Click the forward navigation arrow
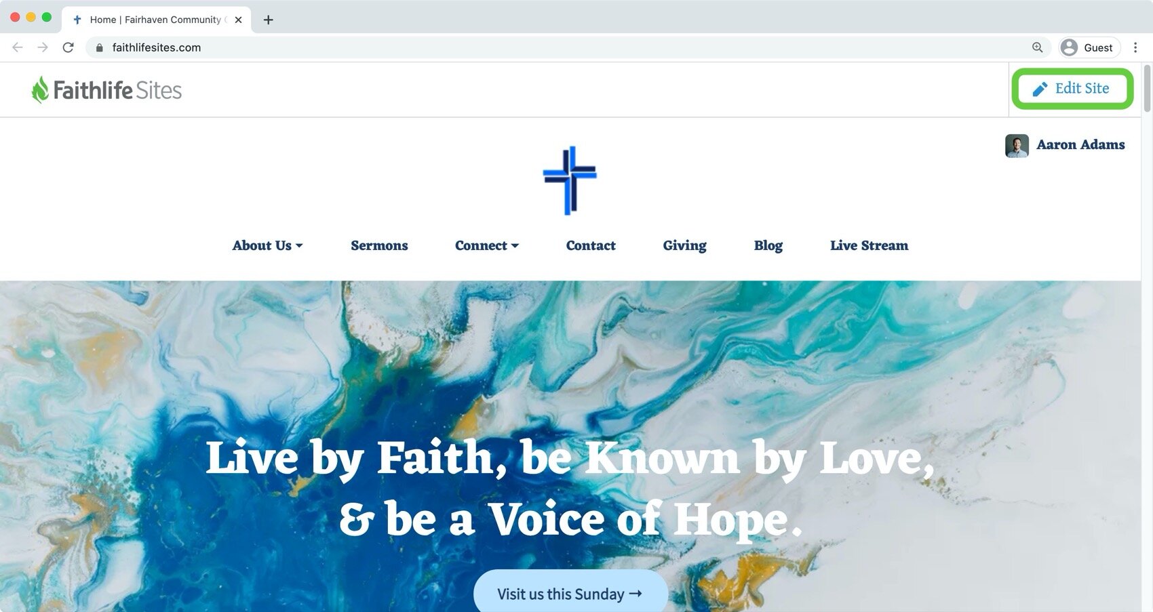The height and width of the screenshot is (612, 1153). [42, 47]
